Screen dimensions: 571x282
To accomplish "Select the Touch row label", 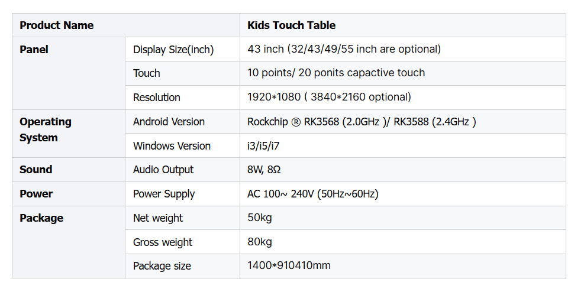I will (x=146, y=73).
